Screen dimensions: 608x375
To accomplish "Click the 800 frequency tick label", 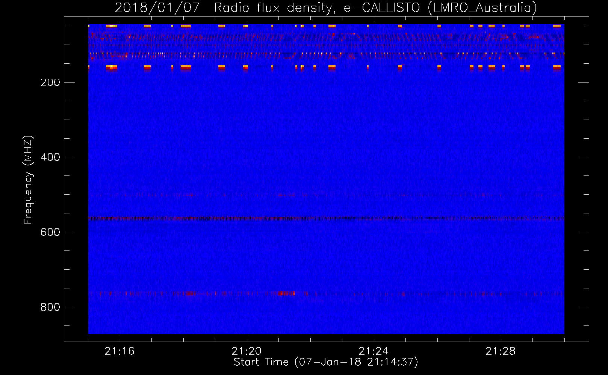I will pos(50,307).
